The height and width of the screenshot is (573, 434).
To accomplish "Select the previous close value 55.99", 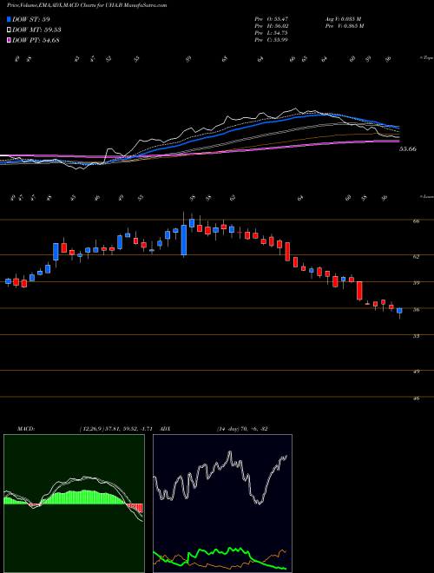I will click(280, 39).
